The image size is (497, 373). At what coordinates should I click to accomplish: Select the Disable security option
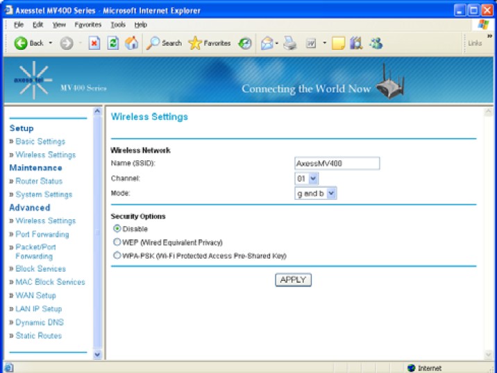pos(117,228)
